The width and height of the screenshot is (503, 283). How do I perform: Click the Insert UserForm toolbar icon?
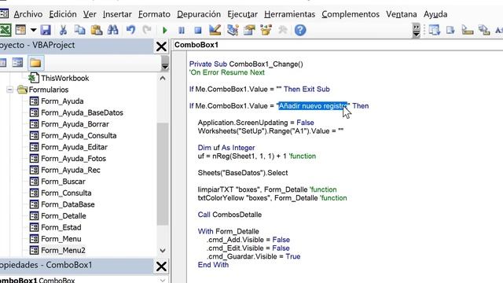pyautogui.click(x=20, y=30)
